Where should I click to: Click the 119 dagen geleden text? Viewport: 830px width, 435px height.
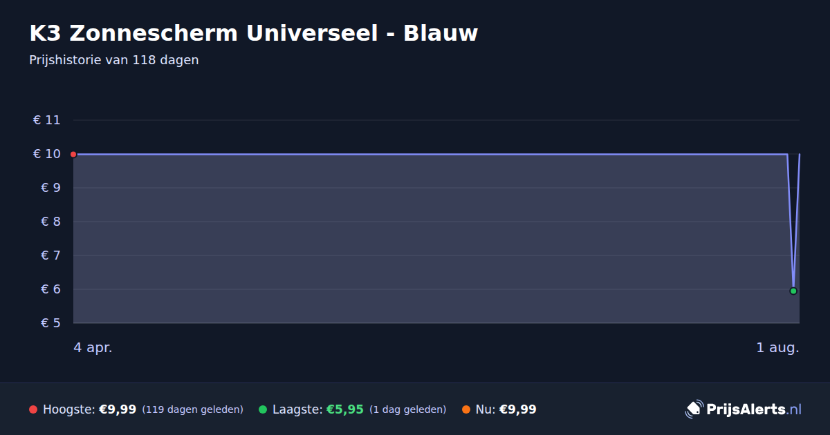click(x=193, y=409)
